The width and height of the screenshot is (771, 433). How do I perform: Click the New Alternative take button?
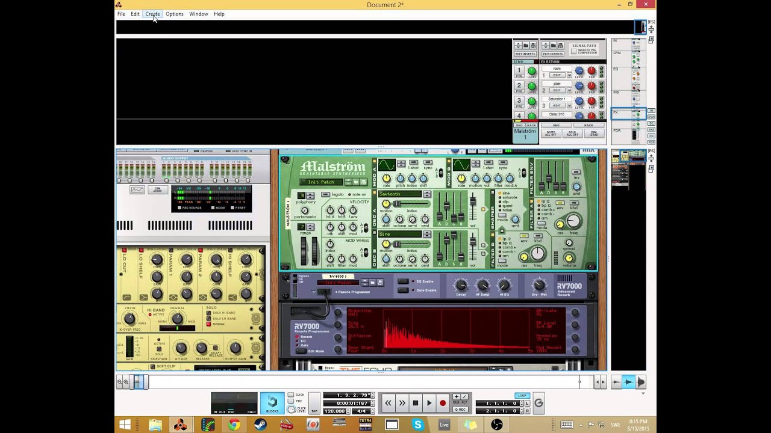(464, 397)
